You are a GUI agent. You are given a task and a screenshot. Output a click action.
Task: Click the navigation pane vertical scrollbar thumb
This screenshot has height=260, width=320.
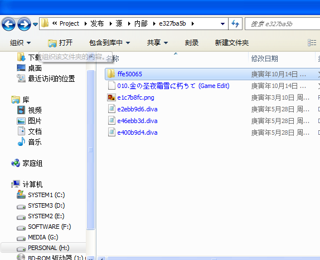pos(91,150)
